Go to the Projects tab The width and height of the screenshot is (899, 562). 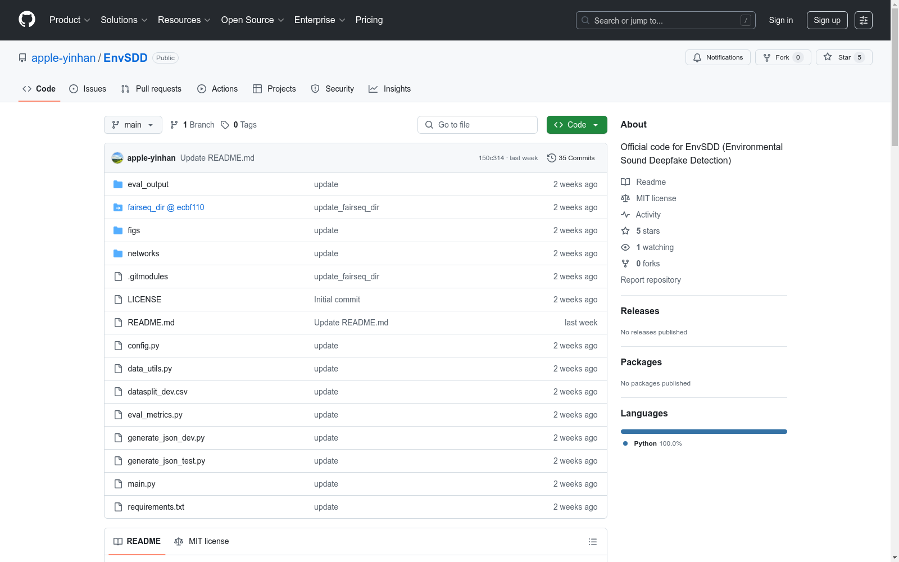pyautogui.click(x=274, y=89)
